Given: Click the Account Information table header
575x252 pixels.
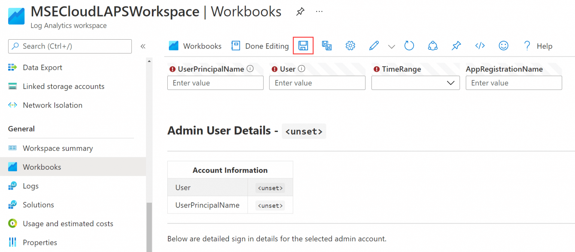Looking at the screenshot, I should tap(230, 170).
